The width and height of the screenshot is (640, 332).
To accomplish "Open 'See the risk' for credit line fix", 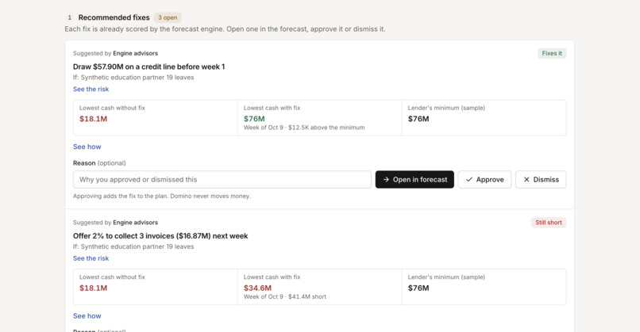I will [91, 89].
